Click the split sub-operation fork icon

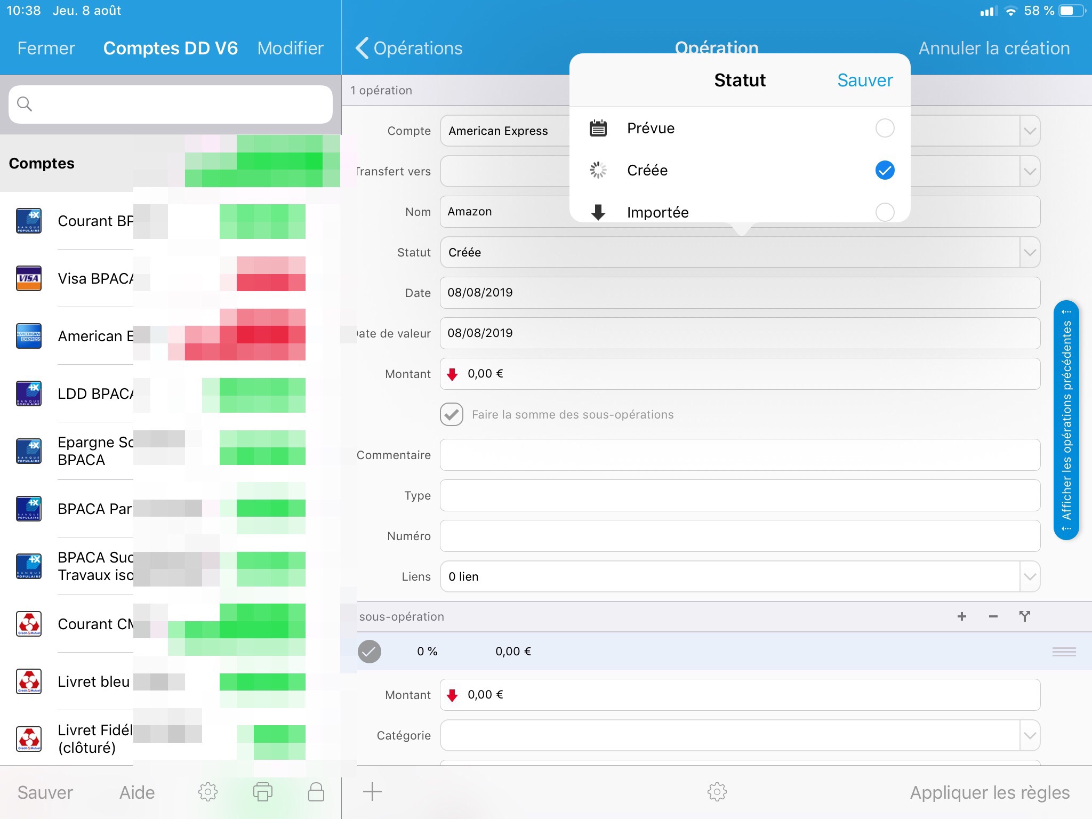(x=1024, y=616)
